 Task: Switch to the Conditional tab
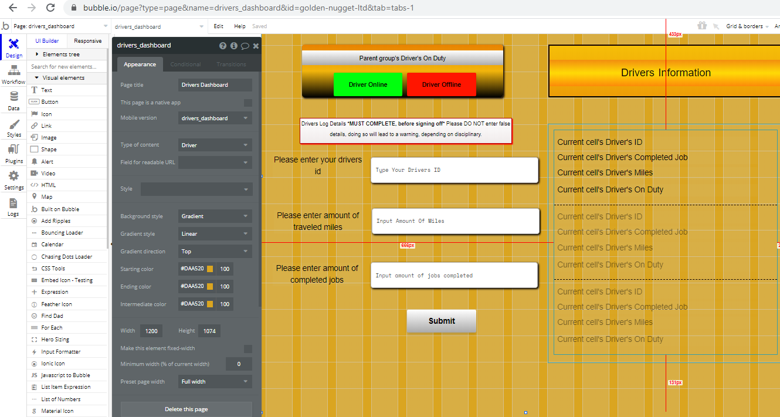(x=185, y=64)
